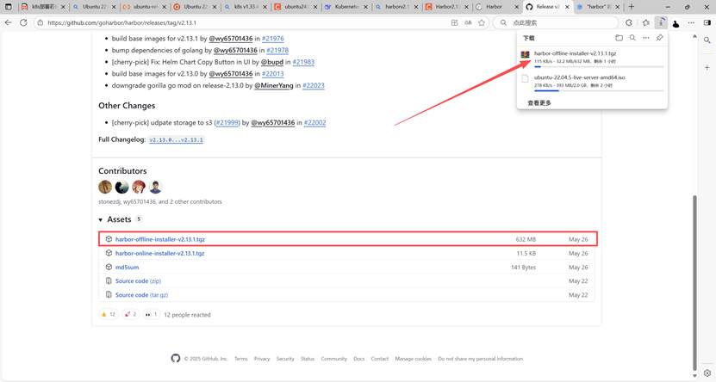Open the @bupd user link
Screen dimensions: 716x382
tap(272, 62)
